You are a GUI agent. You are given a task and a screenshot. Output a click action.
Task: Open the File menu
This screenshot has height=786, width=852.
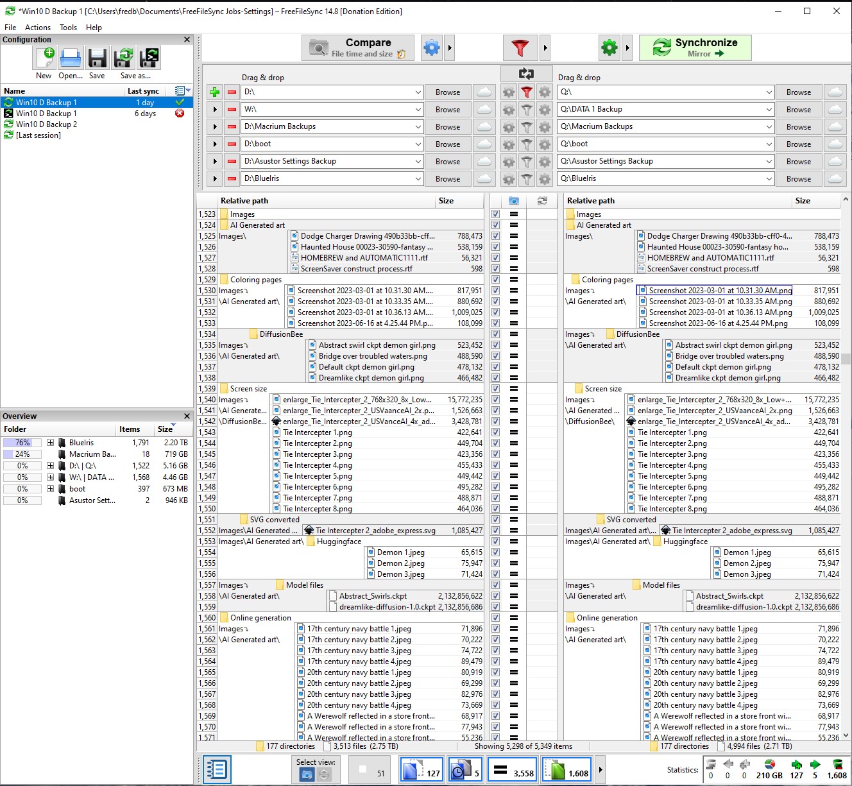[10, 28]
